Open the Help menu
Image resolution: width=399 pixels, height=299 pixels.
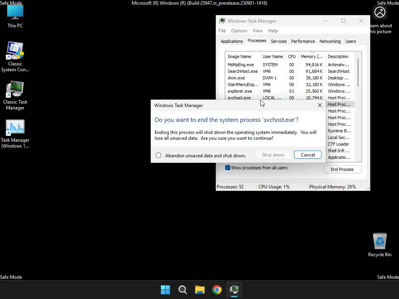coord(273,31)
